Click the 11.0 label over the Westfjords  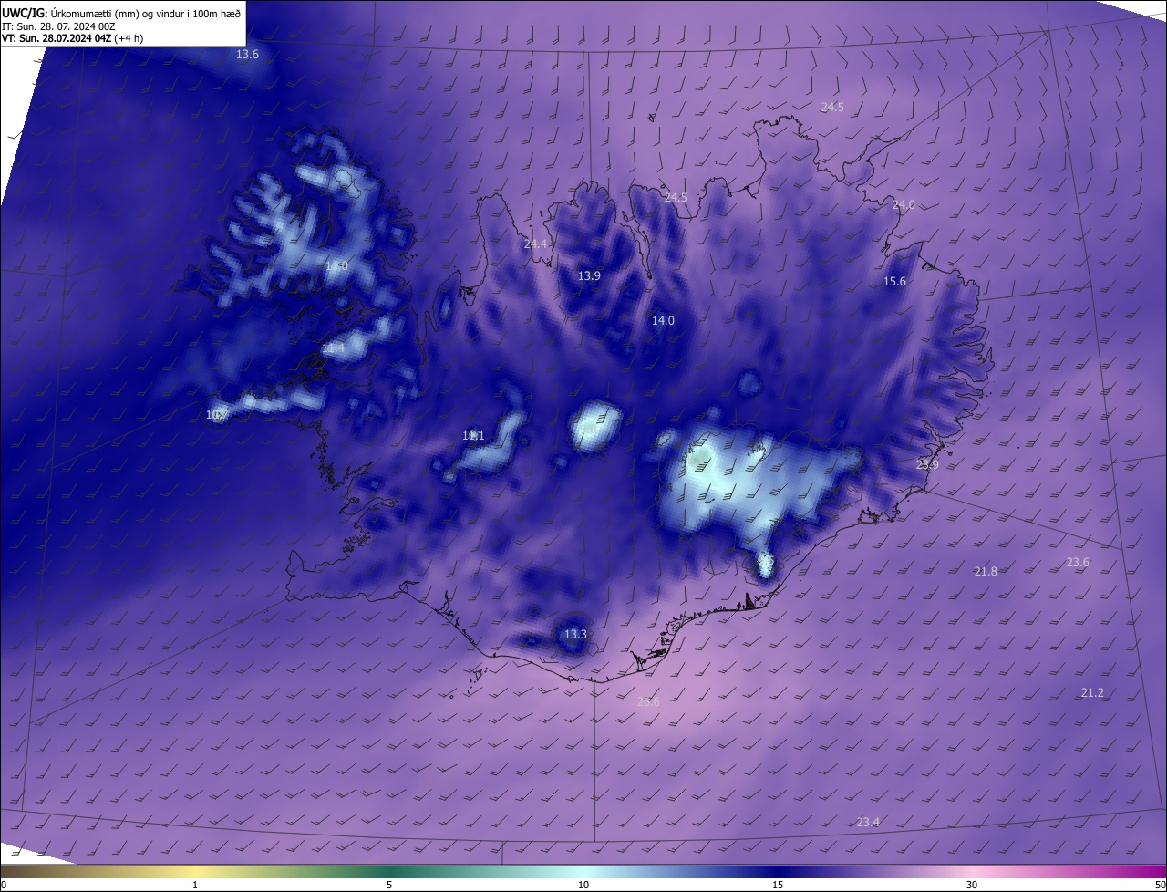click(x=336, y=266)
